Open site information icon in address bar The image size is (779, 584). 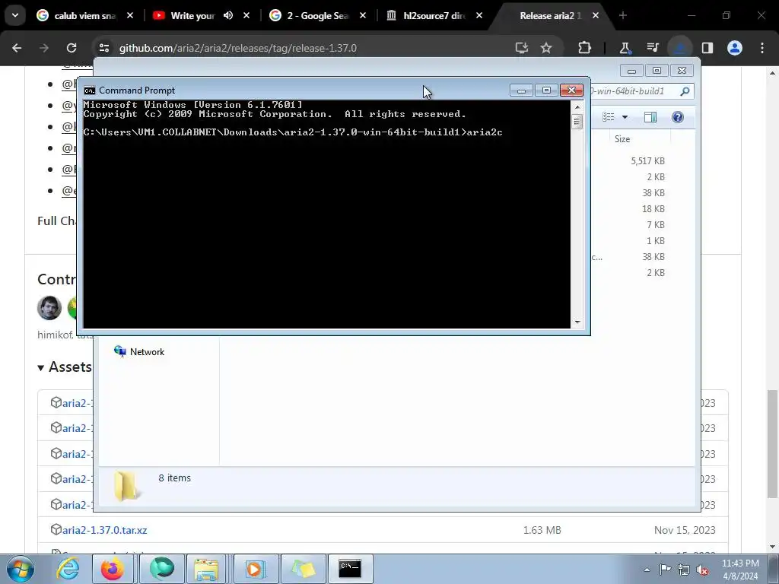click(x=104, y=48)
